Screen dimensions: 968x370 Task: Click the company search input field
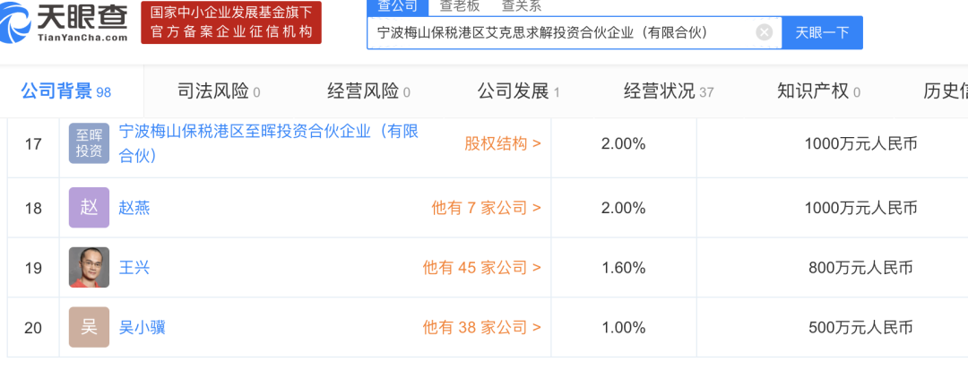[x=560, y=32]
